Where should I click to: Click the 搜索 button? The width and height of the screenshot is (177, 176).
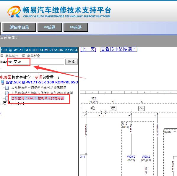(72, 62)
